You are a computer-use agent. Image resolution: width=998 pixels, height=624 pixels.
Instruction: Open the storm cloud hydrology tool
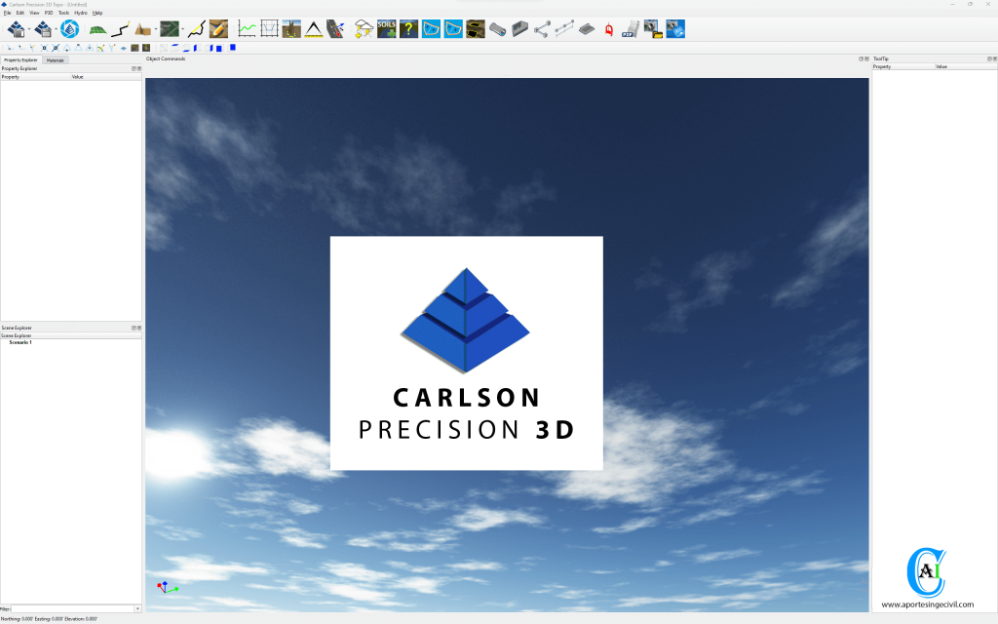[362, 29]
